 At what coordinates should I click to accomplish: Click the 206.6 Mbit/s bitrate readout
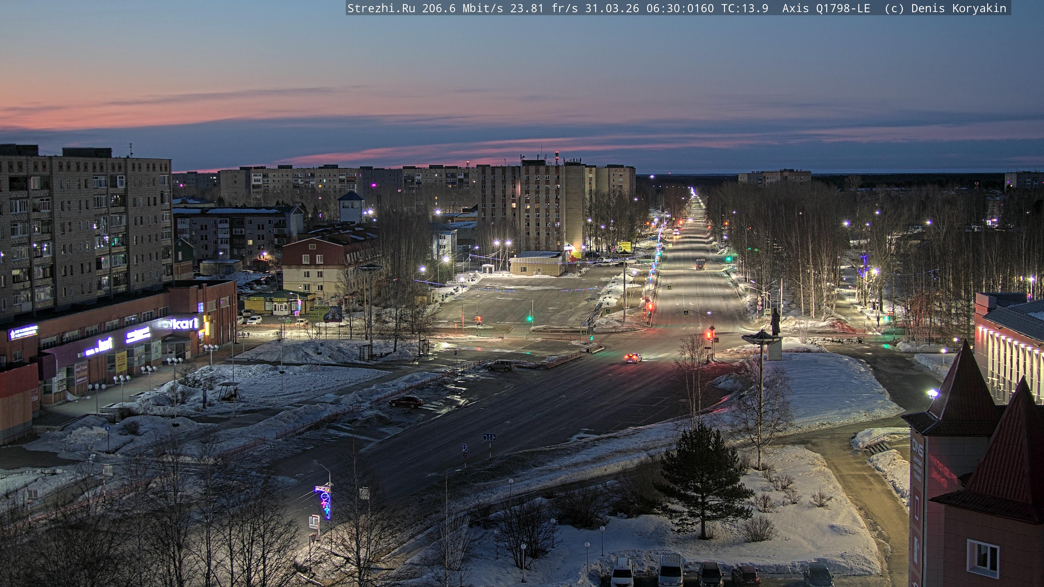point(462,8)
